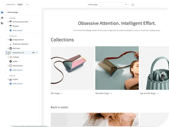Open the three-dot more actions menu

(27, 4)
